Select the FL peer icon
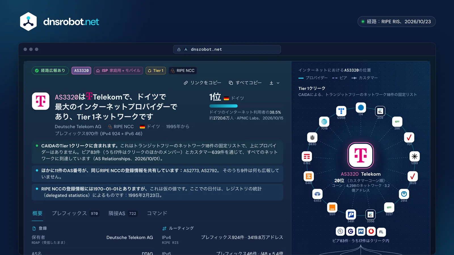 click(381, 232)
